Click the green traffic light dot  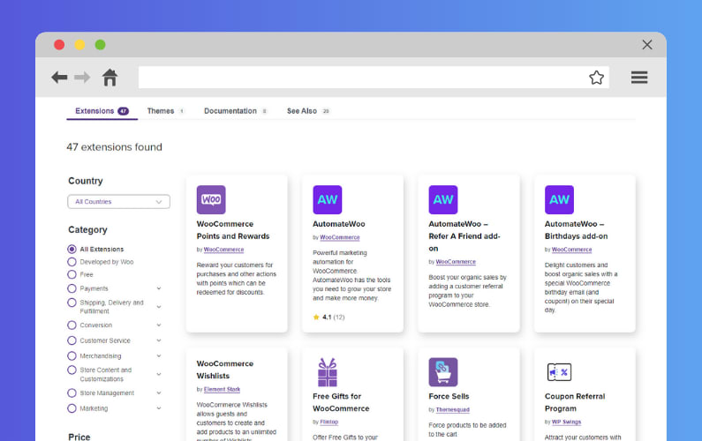click(101, 45)
